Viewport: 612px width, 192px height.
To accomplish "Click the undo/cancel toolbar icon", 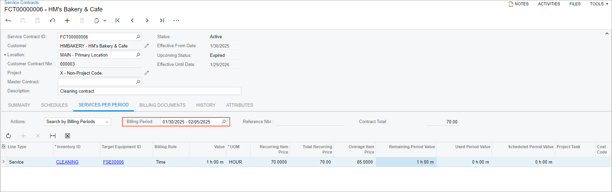I will (x=52, y=20).
